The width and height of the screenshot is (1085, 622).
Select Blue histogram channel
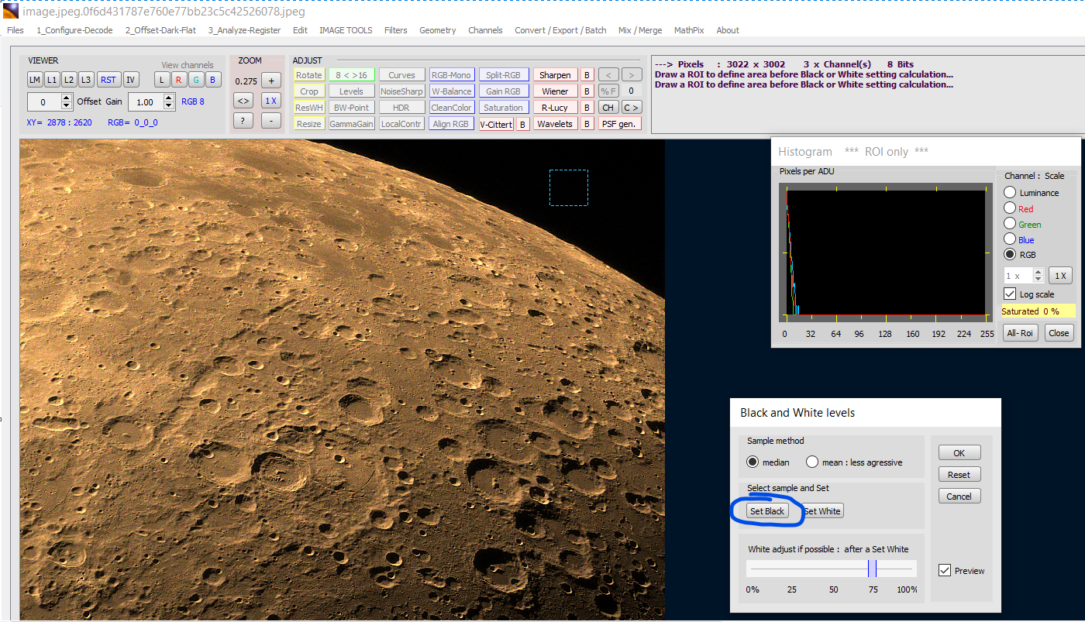click(1010, 239)
